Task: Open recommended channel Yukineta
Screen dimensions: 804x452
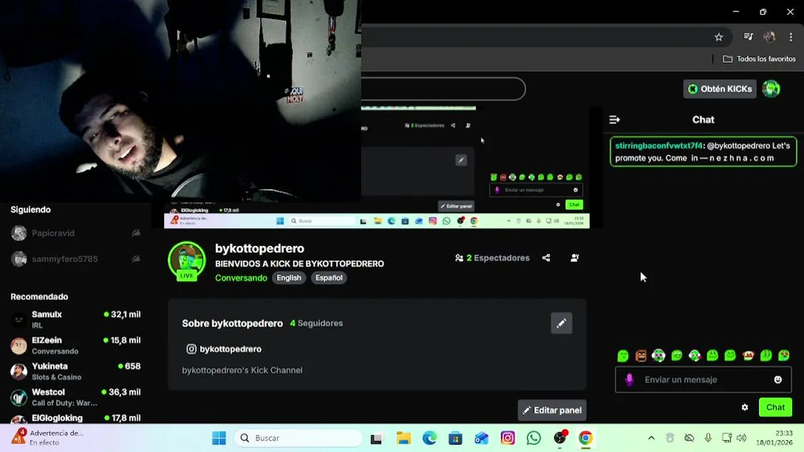Action: tap(75, 371)
